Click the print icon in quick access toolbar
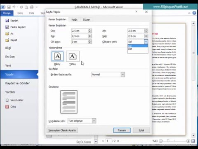 pos(32,7)
